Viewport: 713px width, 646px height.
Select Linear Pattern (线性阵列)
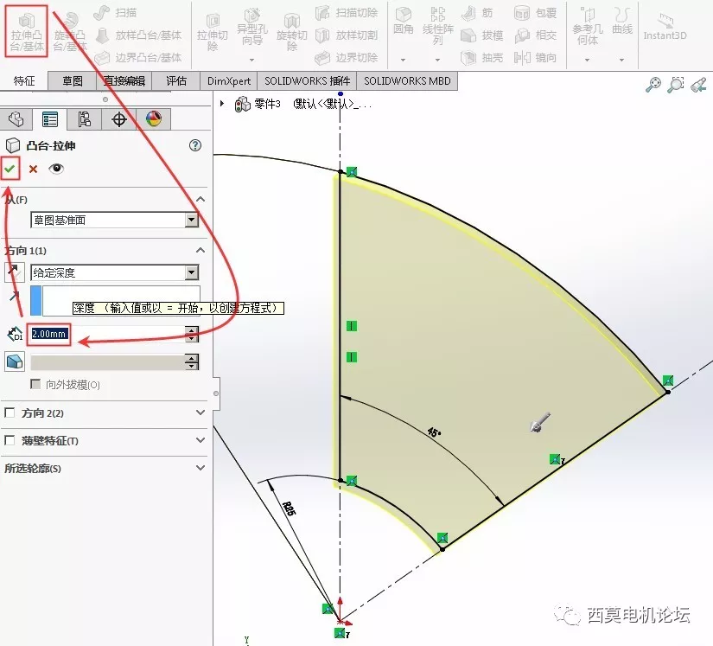pos(437,27)
